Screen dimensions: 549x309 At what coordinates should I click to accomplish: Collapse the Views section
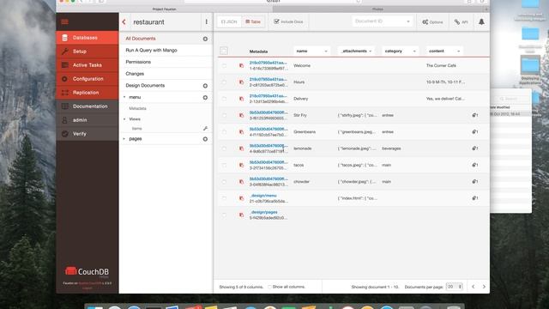pyautogui.click(x=124, y=119)
